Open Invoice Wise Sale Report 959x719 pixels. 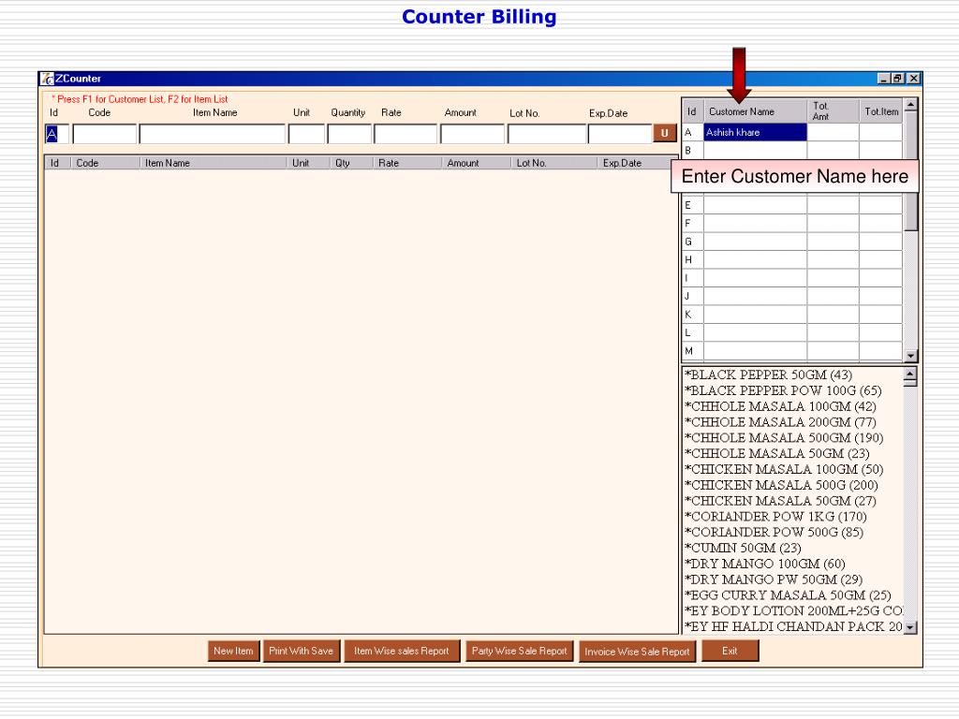[x=637, y=652]
